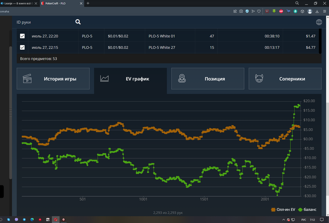The width and height of the screenshot is (329, 223).
Task: Click the ID руки search input field
Action: point(45,22)
